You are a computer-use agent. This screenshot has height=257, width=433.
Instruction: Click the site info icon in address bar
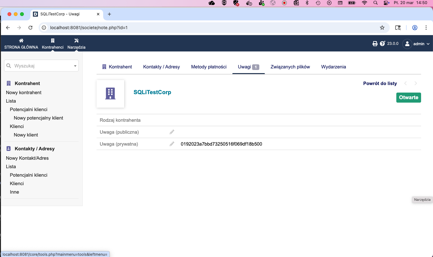coord(44,28)
